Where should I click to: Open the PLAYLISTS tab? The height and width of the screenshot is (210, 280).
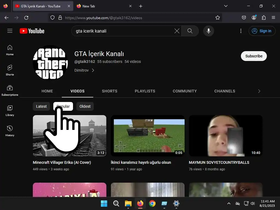pyautogui.click(x=145, y=91)
